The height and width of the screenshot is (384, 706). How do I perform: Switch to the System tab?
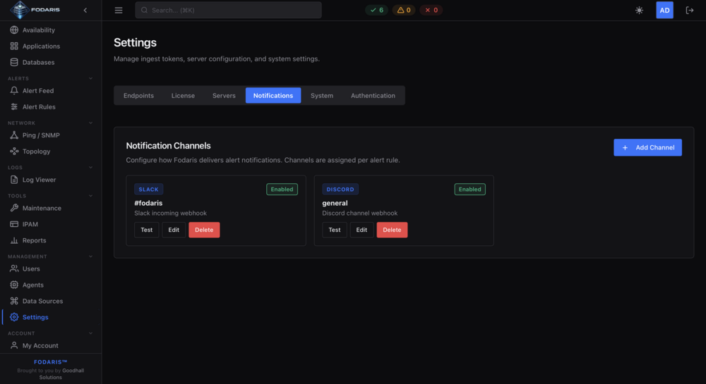click(322, 96)
